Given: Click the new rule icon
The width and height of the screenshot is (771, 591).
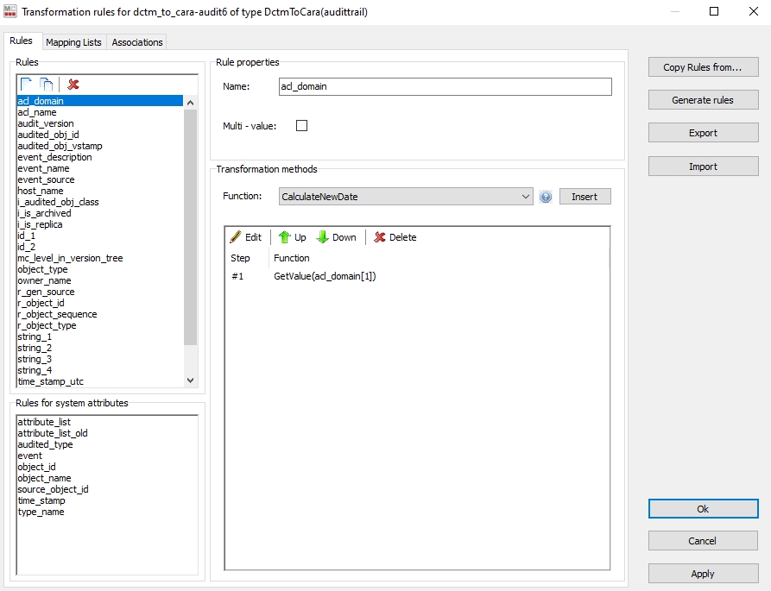Looking at the screenshot, I should (x=27, y=84).
